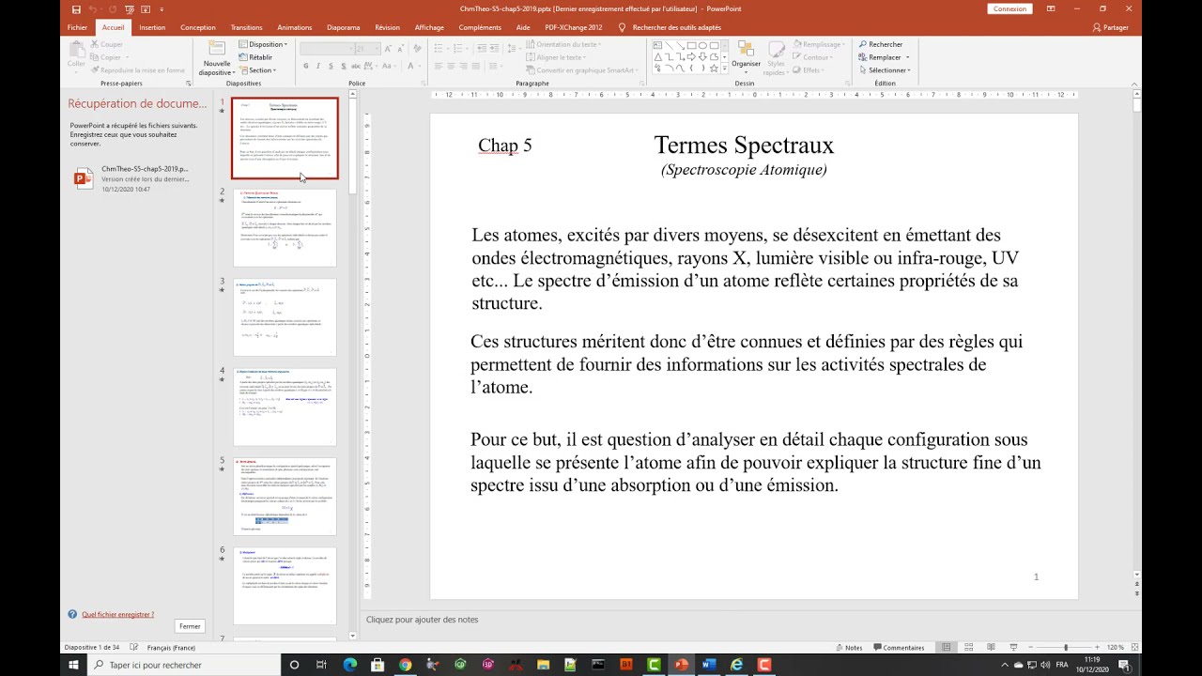Image resolution: width=1202 pixels, height=676 pixels.
Task: Open Word from the taskbar
Action: coord(709,665)
